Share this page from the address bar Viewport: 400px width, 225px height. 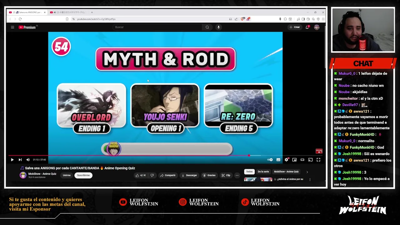click(236, 19)
